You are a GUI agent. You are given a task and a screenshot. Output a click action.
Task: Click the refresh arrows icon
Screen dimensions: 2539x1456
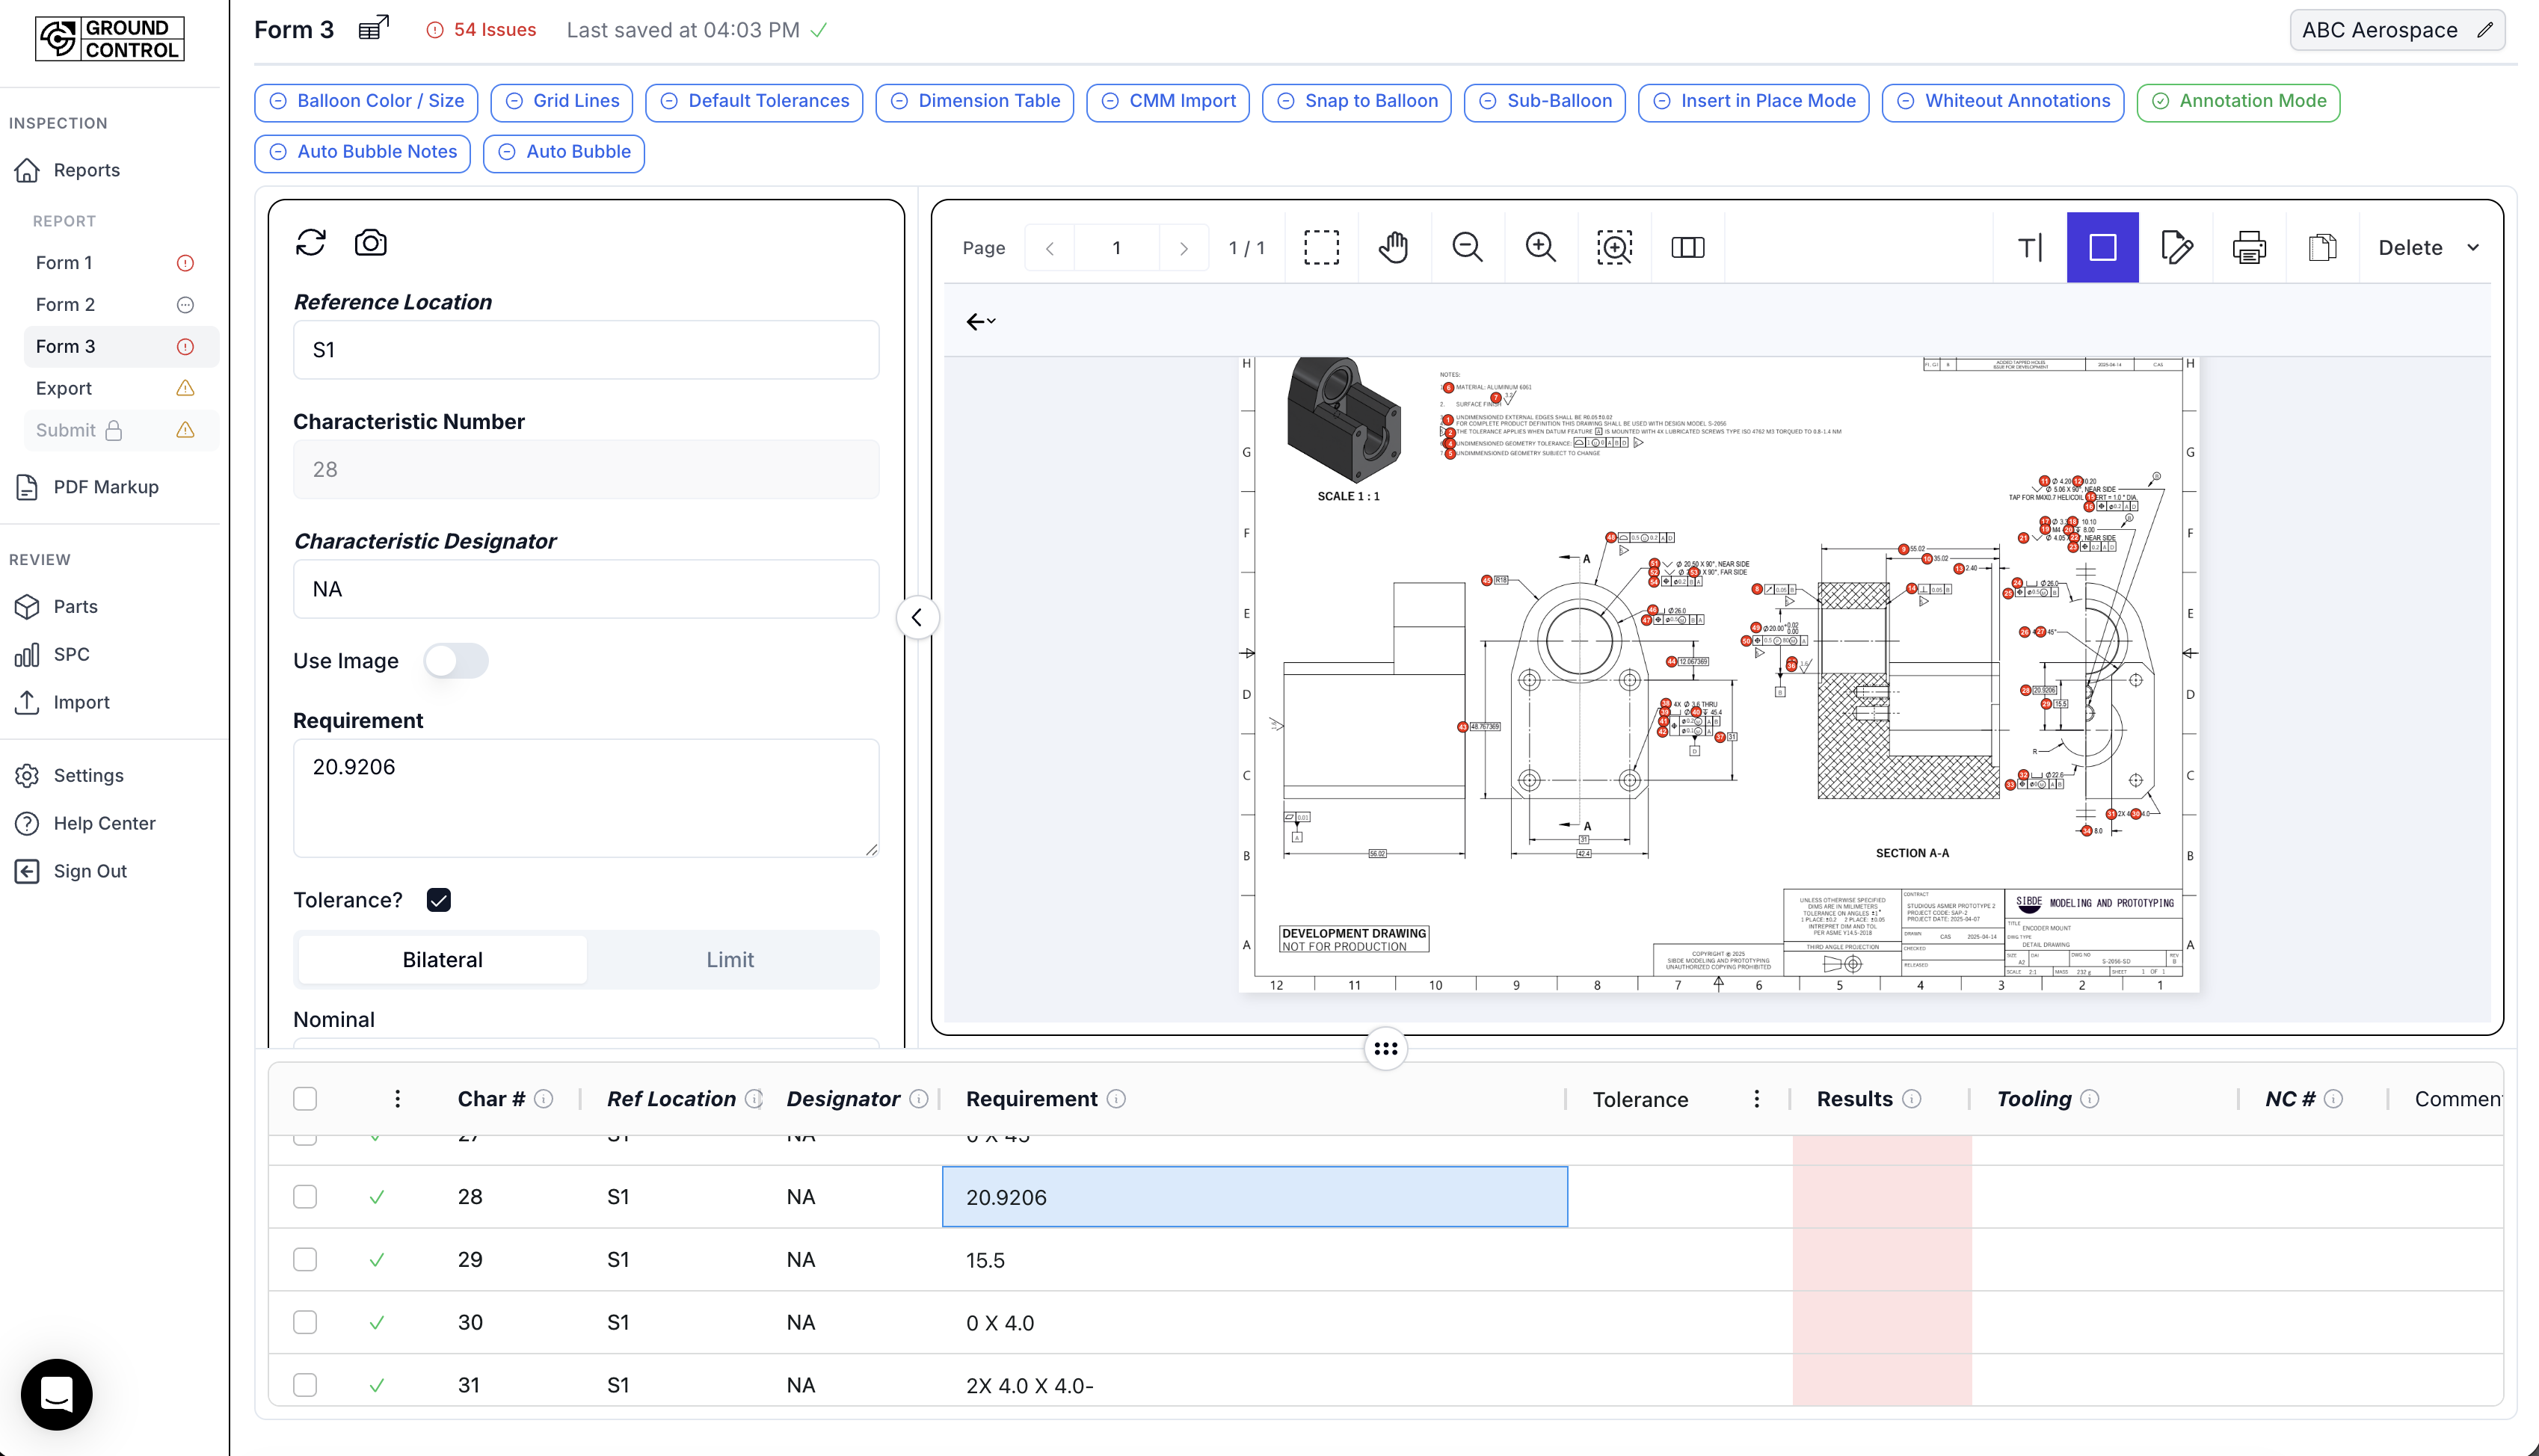point(311,243)
